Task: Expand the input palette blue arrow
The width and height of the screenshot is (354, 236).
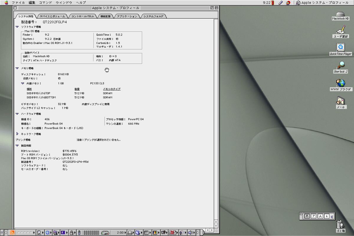Action: click(332, 217)
